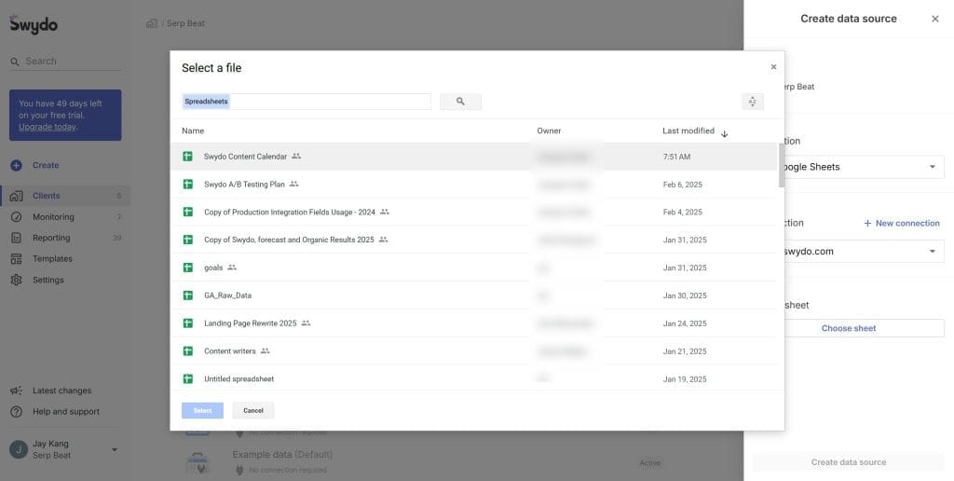Click sheet icon next to goals
Viewport: 954px width, 481px height.
click(x=188, y=268)
